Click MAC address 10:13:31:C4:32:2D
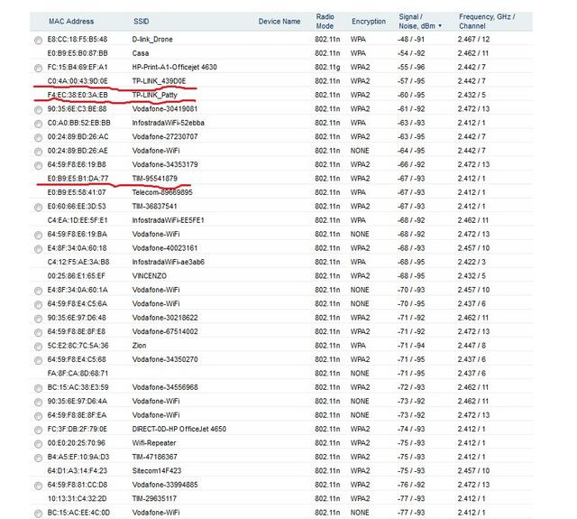Screen dimensions: 577x519 click(x=78, y=499)
